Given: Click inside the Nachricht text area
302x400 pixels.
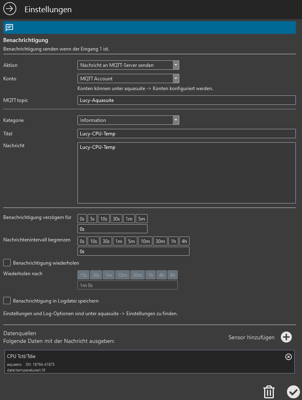Looking at the screenshot, I should point(186,172).
